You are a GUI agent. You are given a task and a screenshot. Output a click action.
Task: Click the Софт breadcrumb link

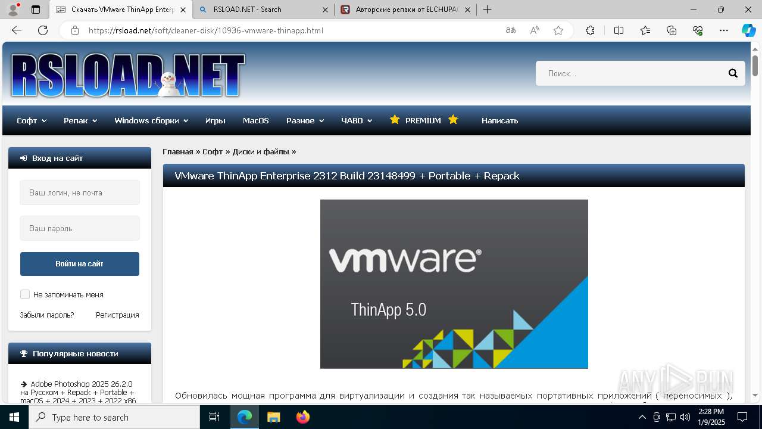pyautogui.click(x=213, y=151)
